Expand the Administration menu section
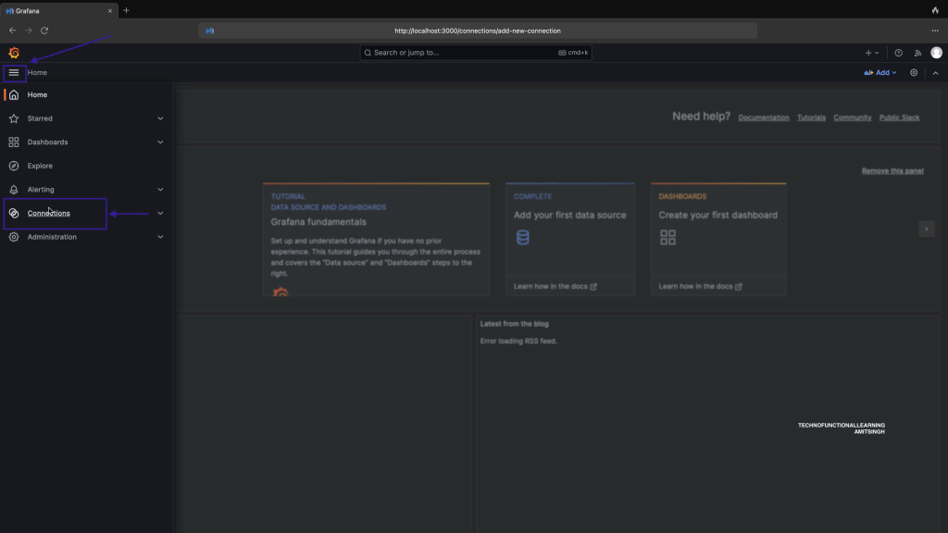The width and height of the screenshot is (948, 533). point(160,237)
